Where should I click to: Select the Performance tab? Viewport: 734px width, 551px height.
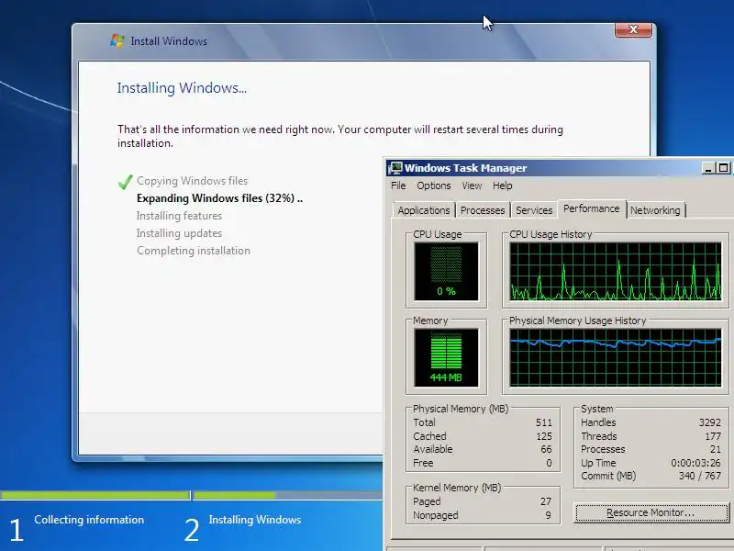(591, 208)
